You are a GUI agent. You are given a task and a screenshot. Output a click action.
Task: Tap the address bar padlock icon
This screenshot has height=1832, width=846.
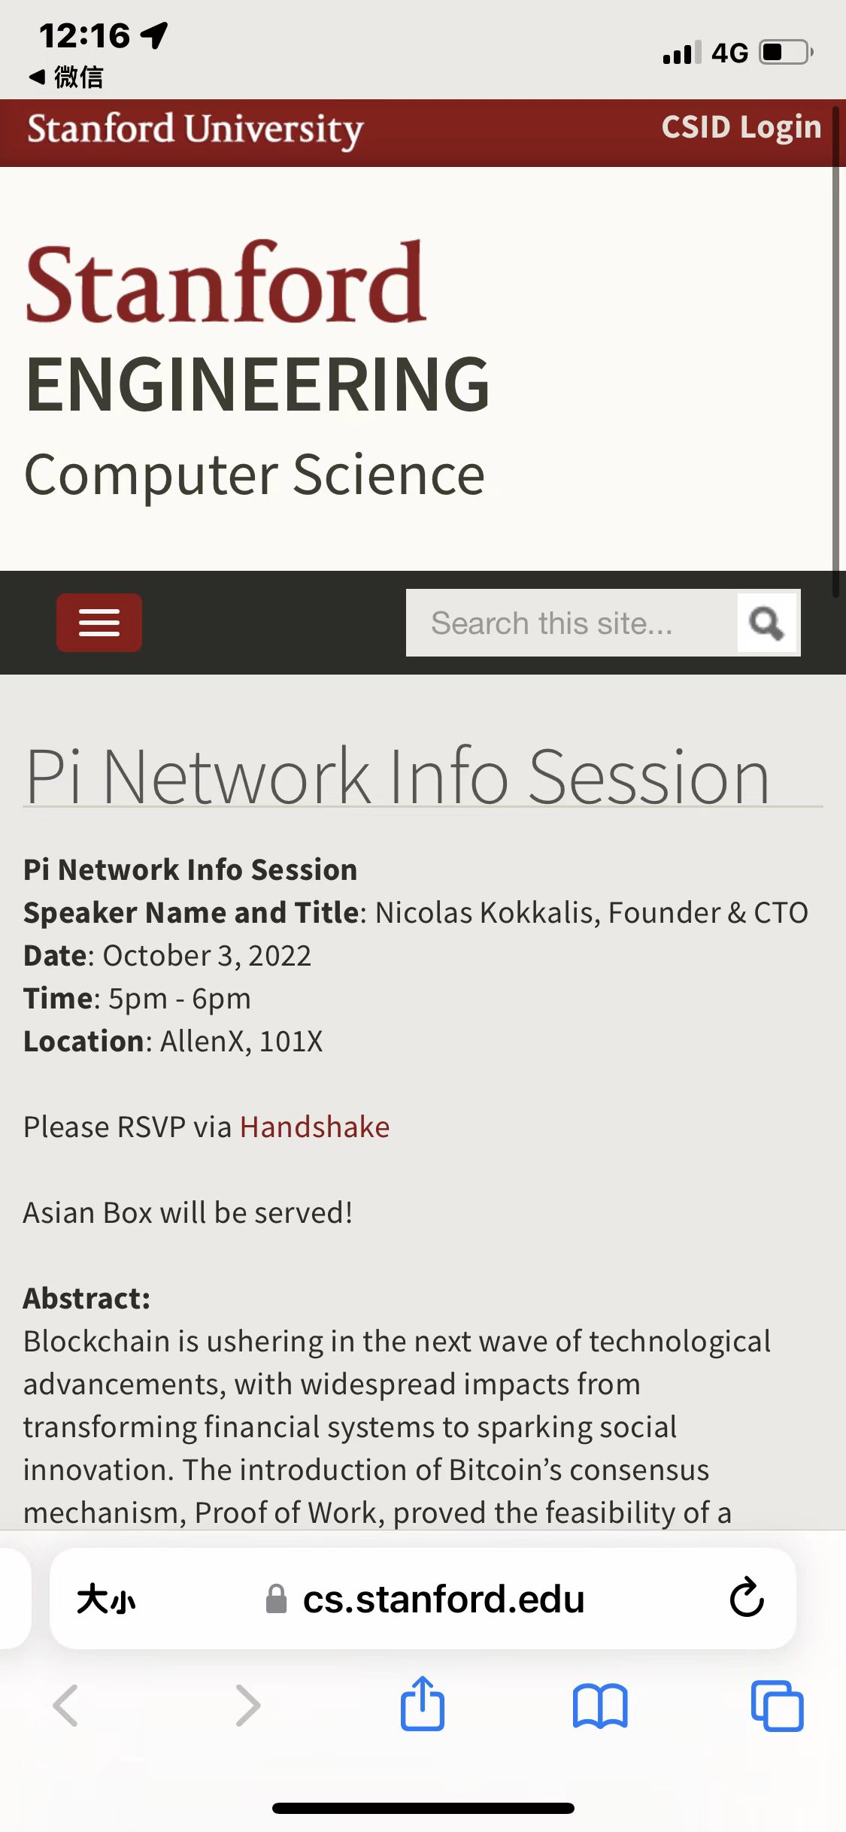[277, 1599]
